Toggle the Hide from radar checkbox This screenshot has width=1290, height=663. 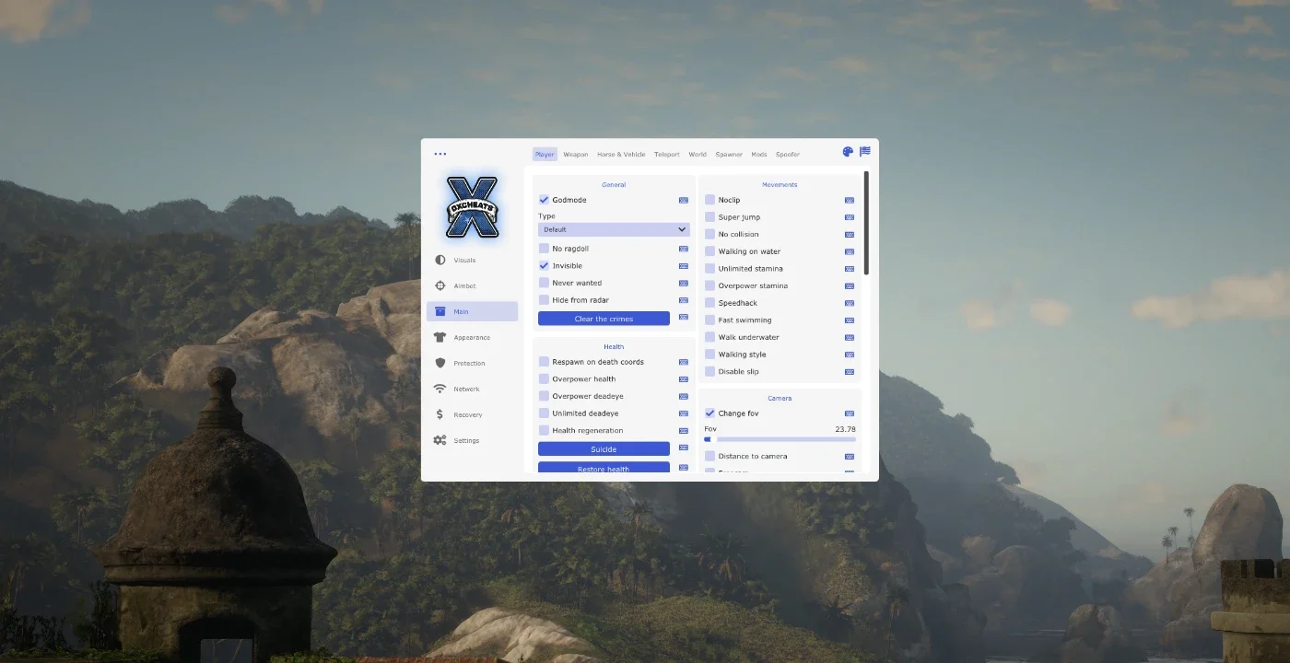[x=544, y=300]
